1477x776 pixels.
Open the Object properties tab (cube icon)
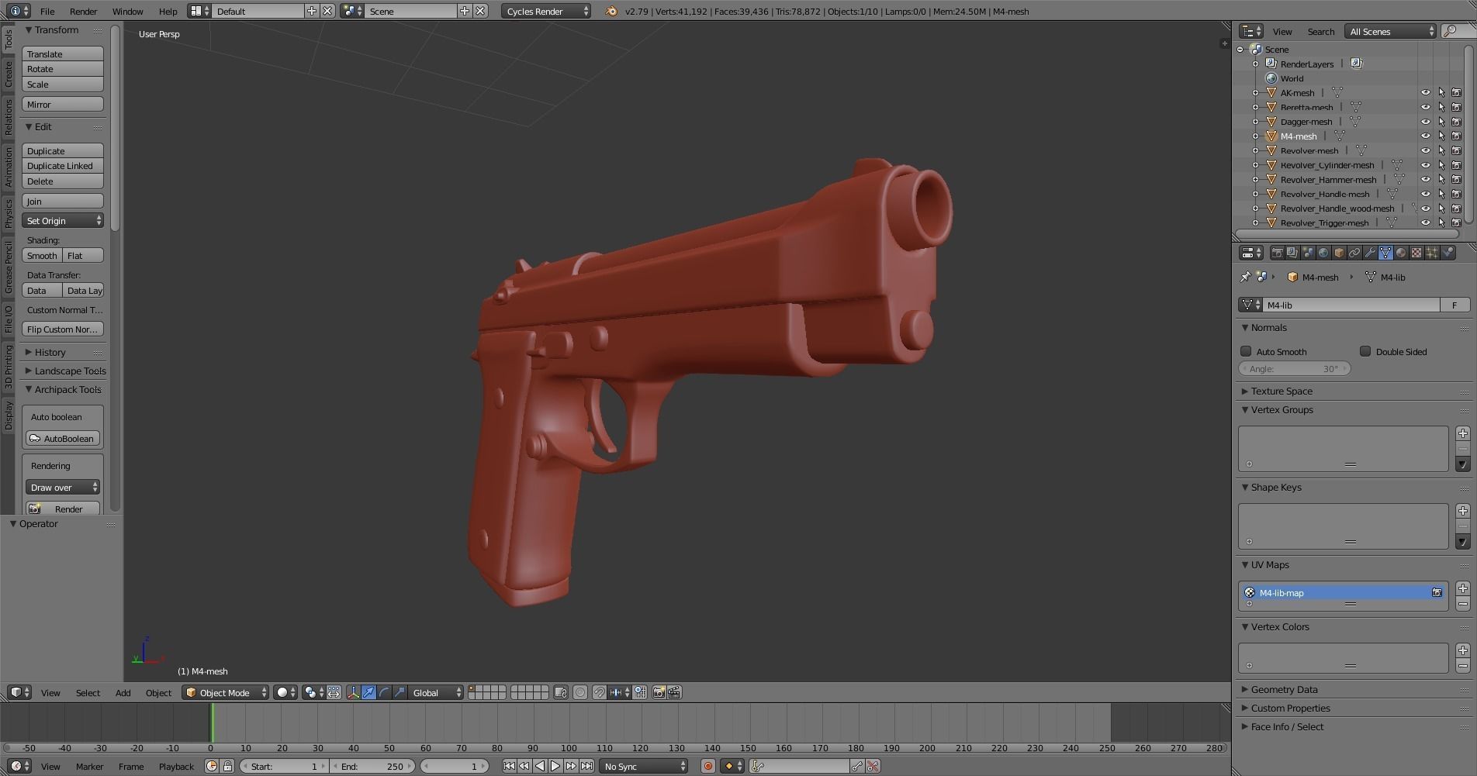point(1339,253)
